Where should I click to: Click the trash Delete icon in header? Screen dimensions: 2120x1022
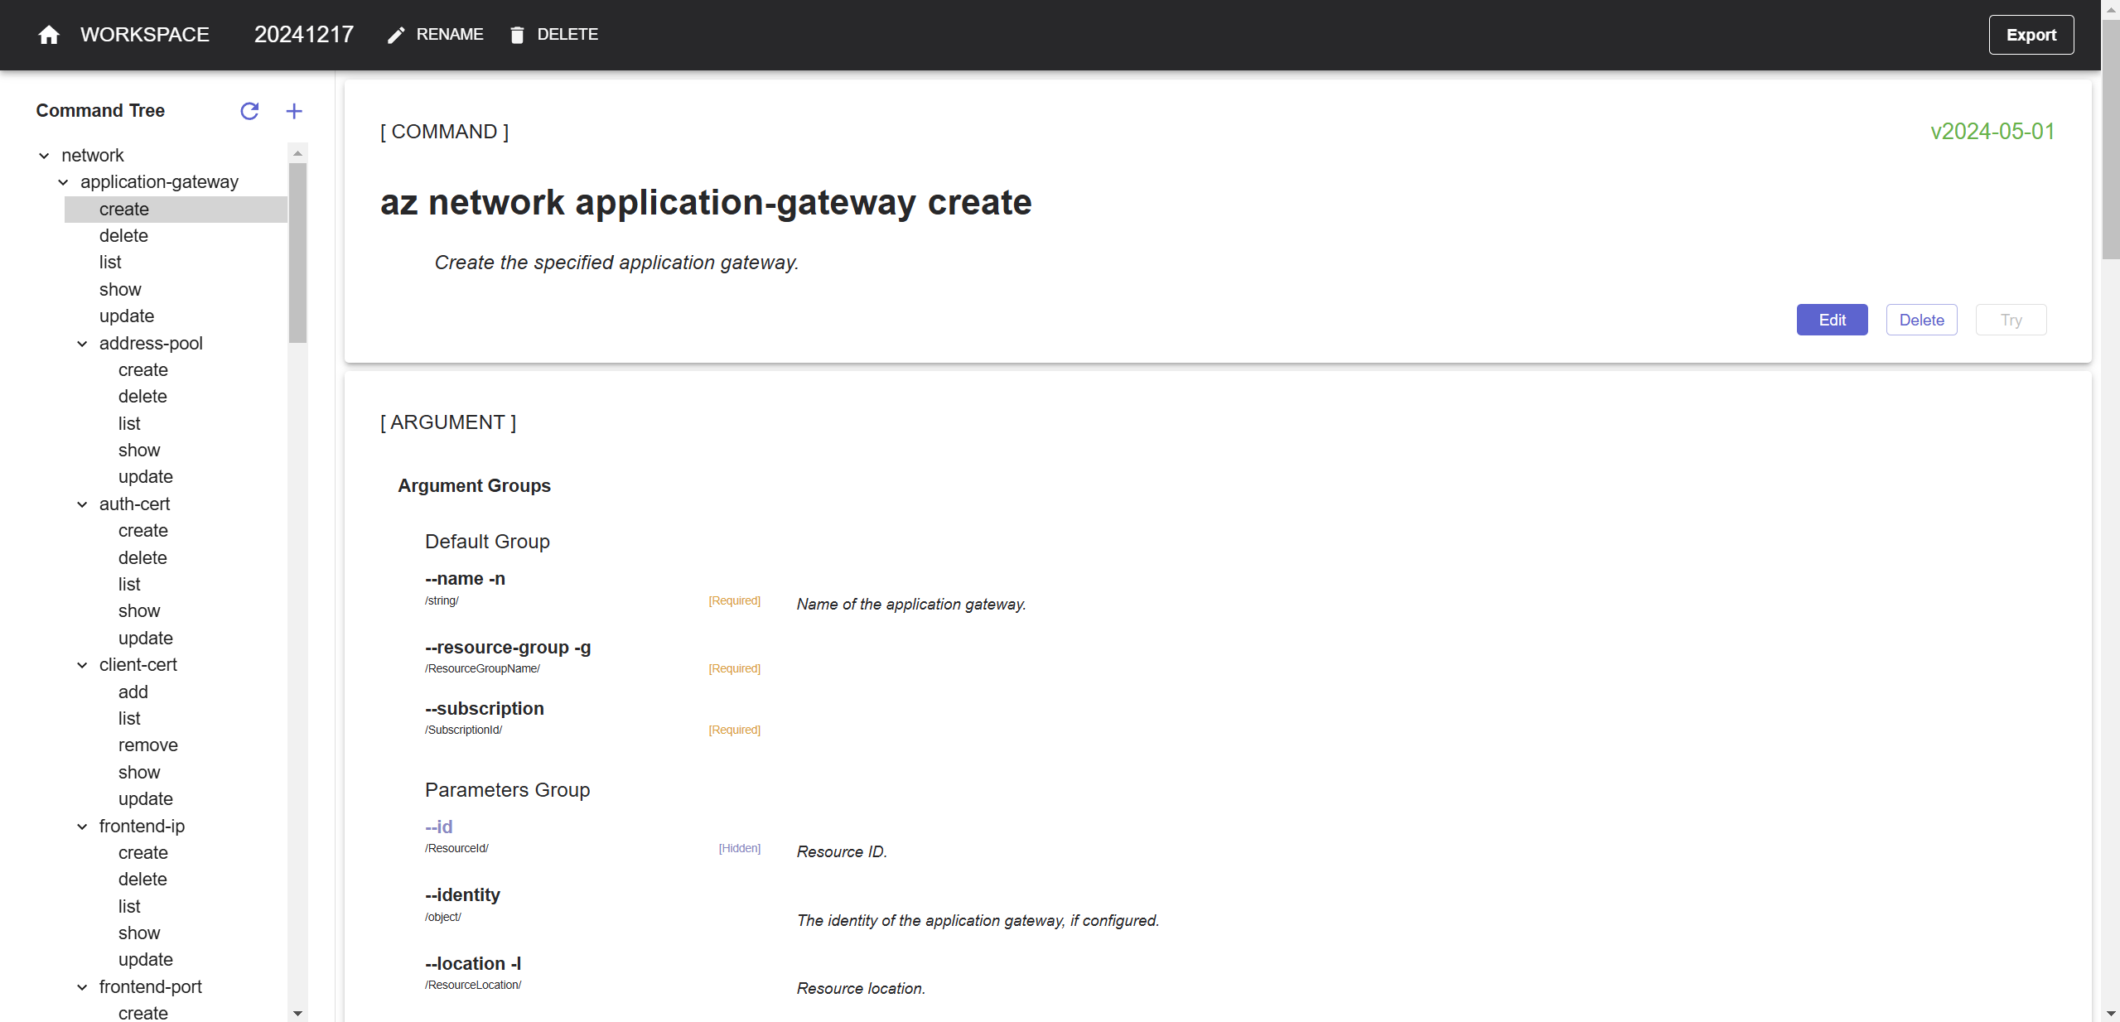[517, 35]
